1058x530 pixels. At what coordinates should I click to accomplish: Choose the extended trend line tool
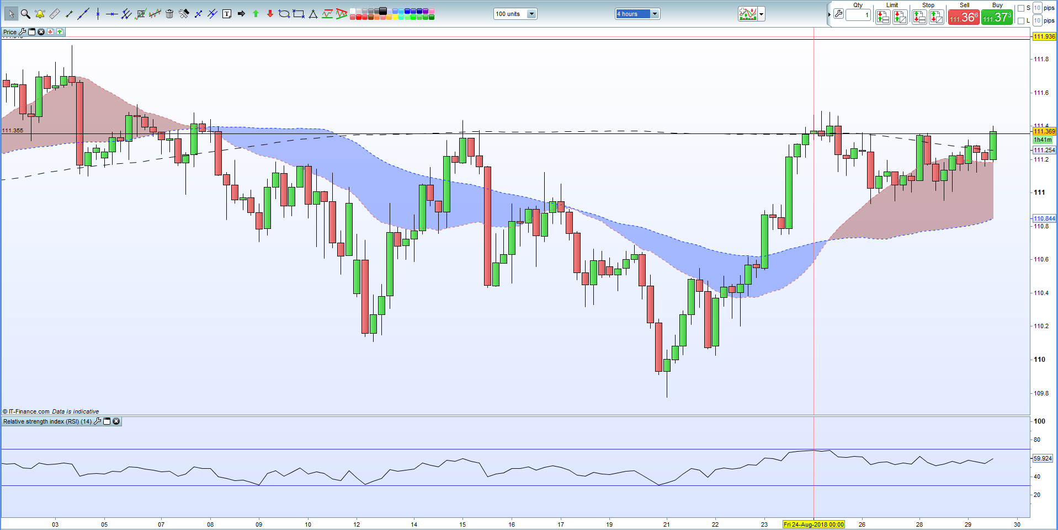(83, 14)
